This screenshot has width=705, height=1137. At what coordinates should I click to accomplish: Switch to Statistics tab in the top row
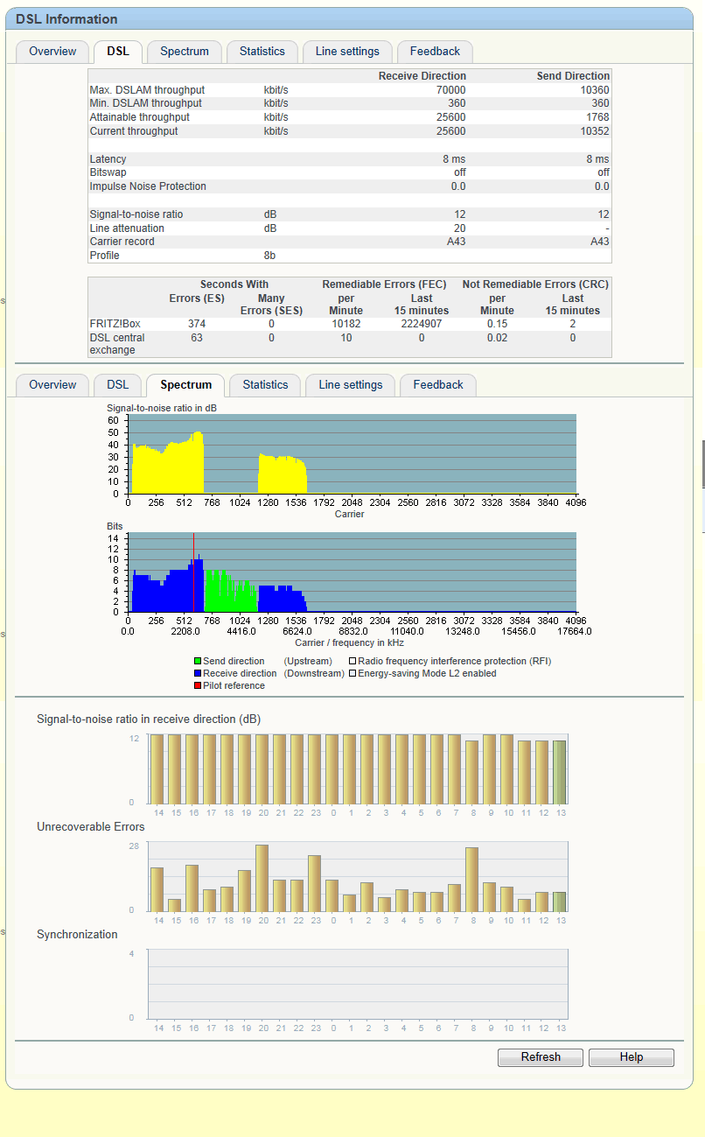[x=262, y=52]
